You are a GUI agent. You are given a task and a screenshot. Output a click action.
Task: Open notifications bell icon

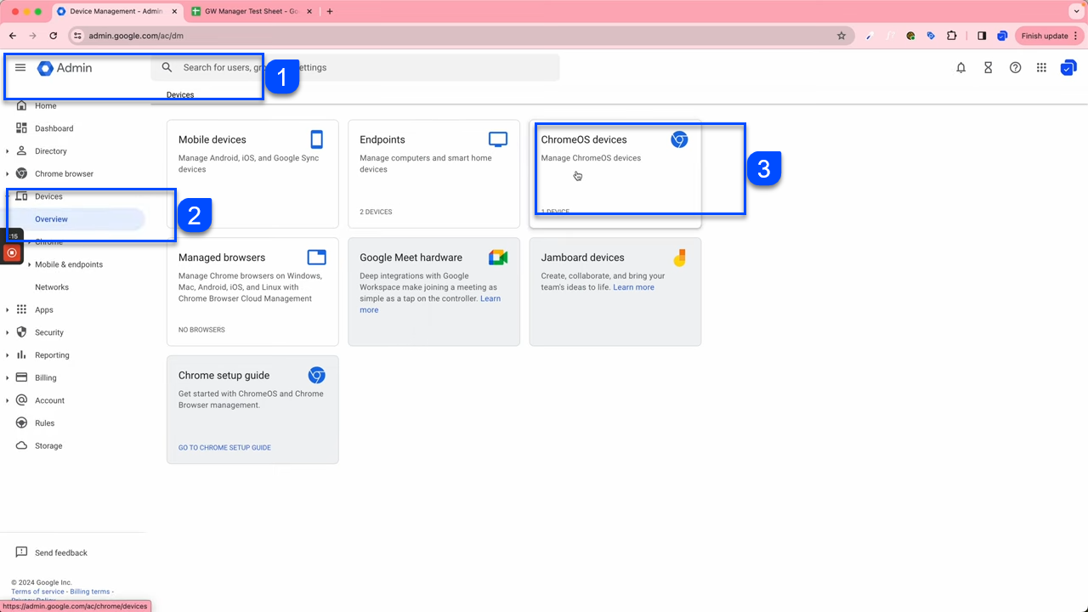961,68
